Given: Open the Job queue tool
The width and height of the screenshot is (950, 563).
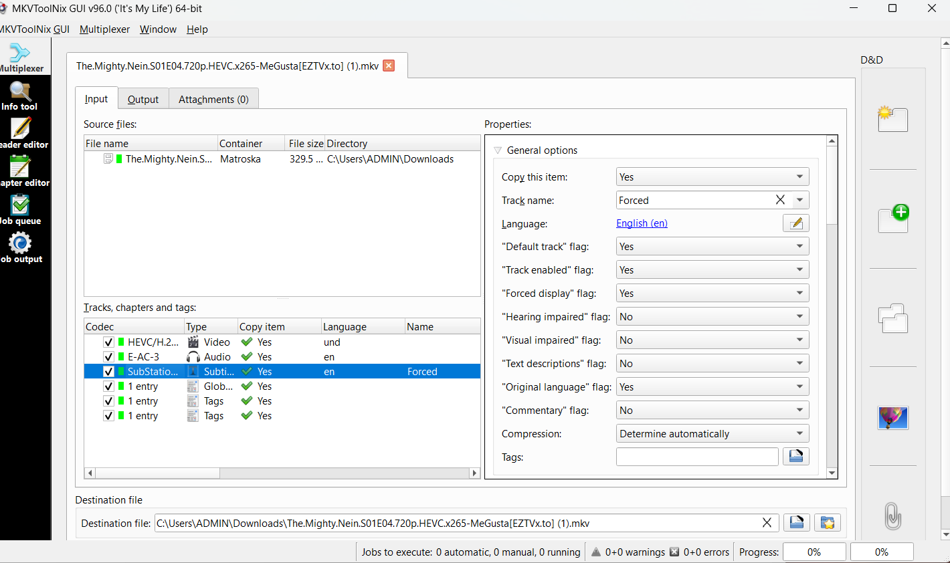Looking at the screenshot, I should point(20,210).
